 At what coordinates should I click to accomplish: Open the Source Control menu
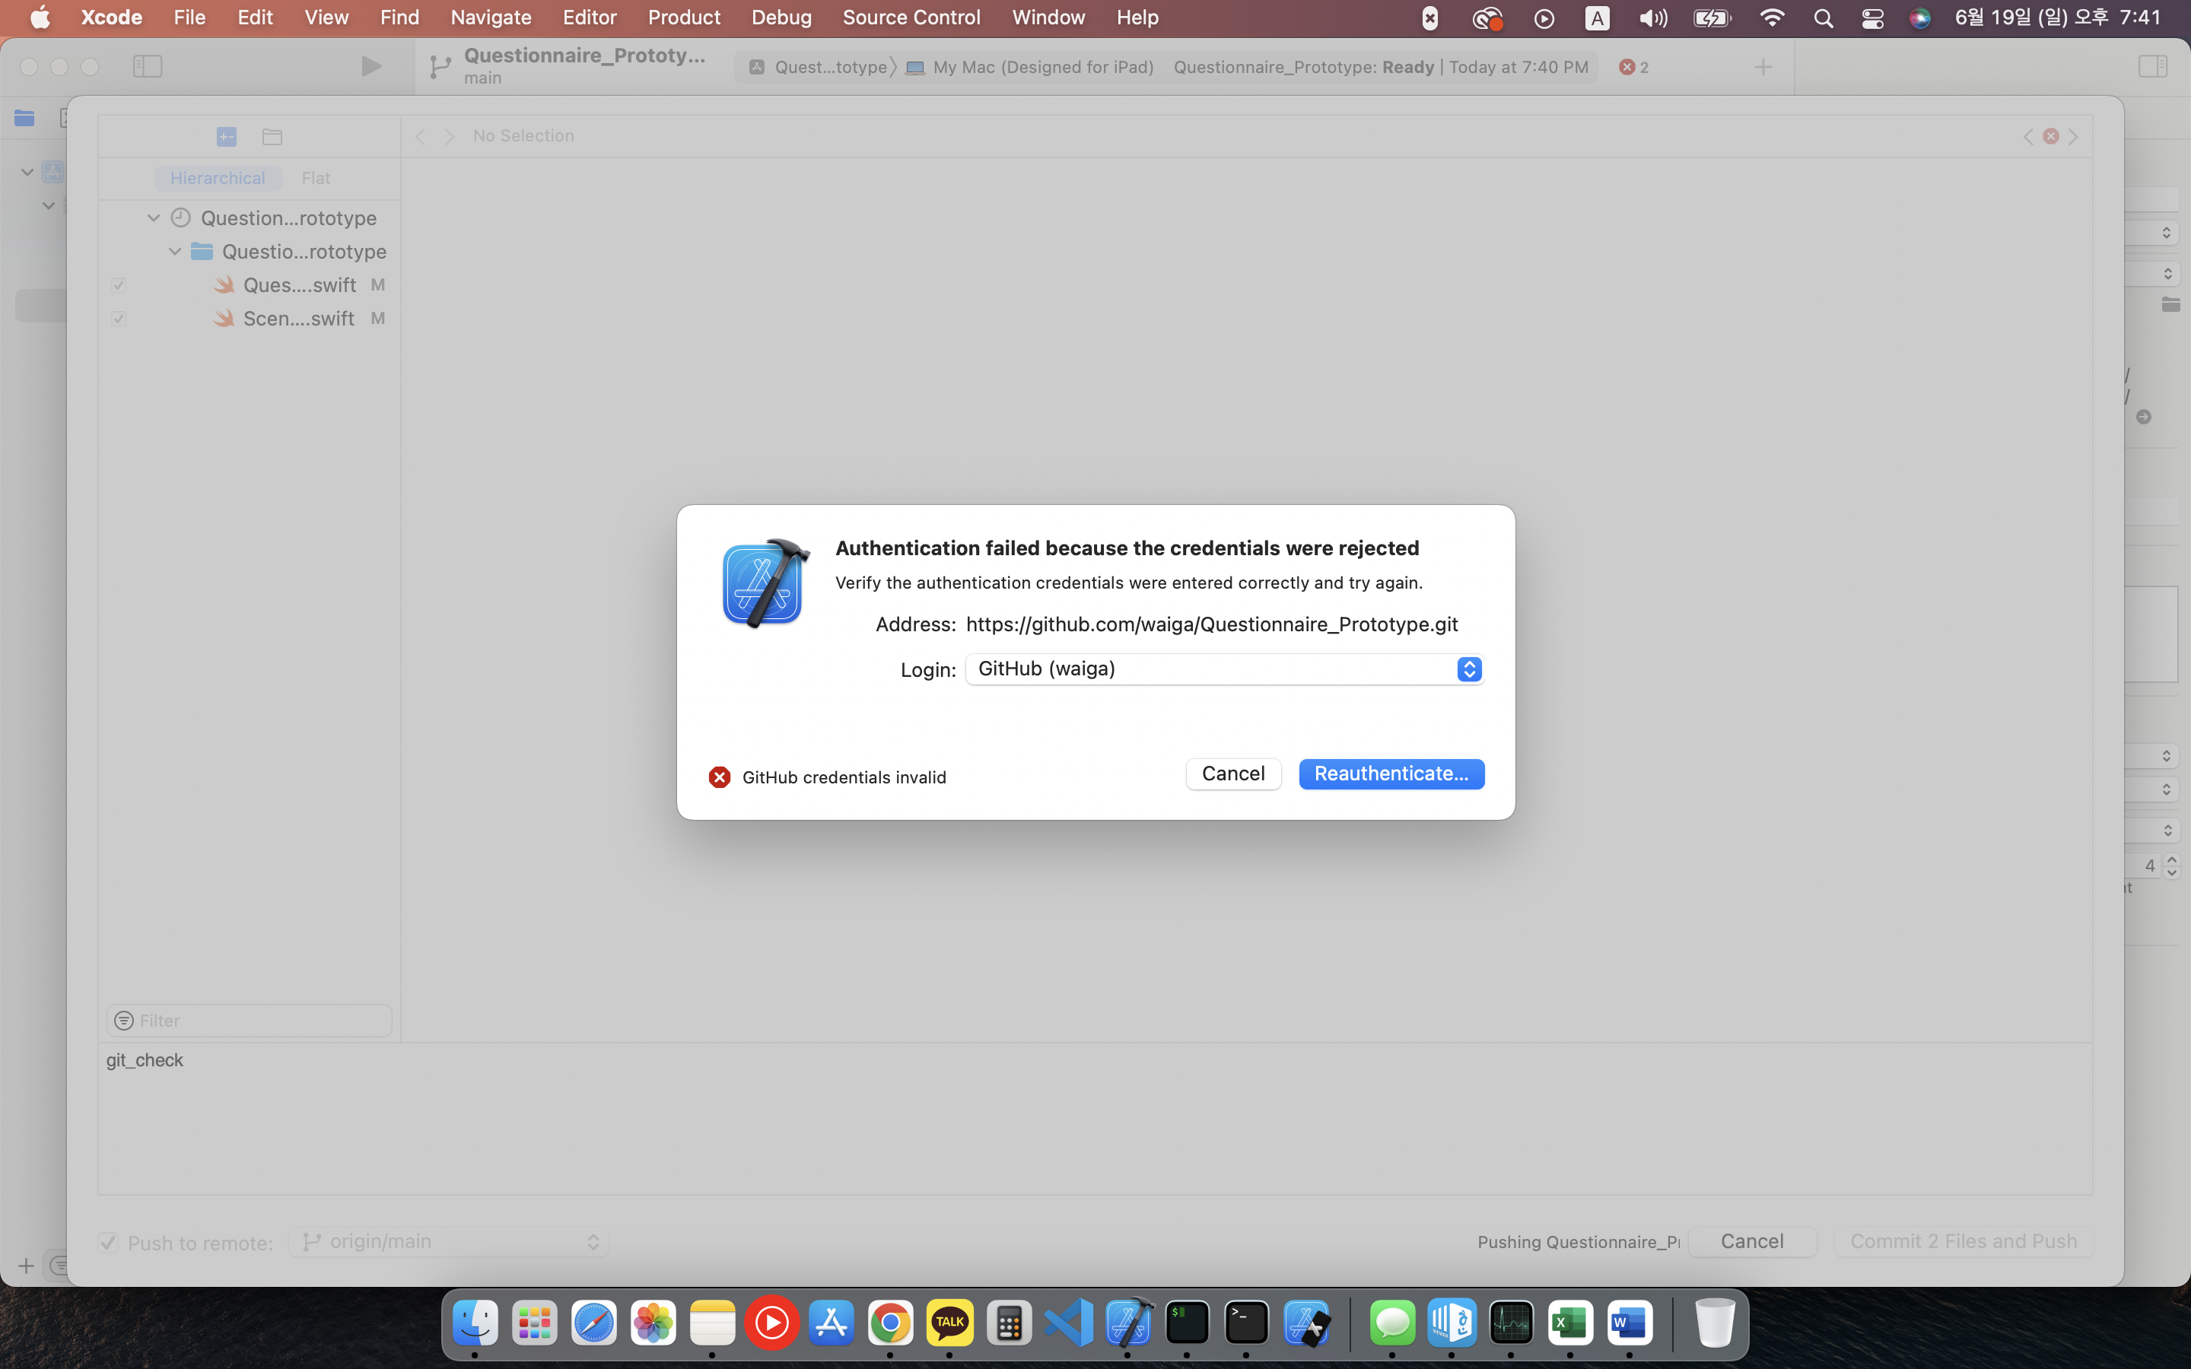pyautogui.click(x=911, y=17)
